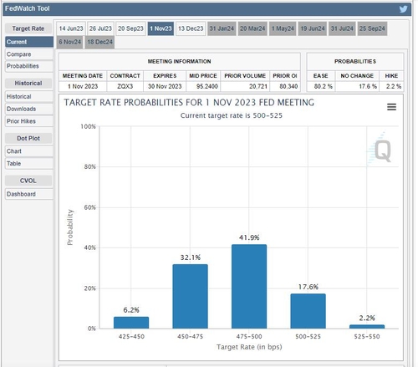Select the 20 Sep23 meeting tab
This screenshot has height=367, width=418.
(x=130, y=28)
